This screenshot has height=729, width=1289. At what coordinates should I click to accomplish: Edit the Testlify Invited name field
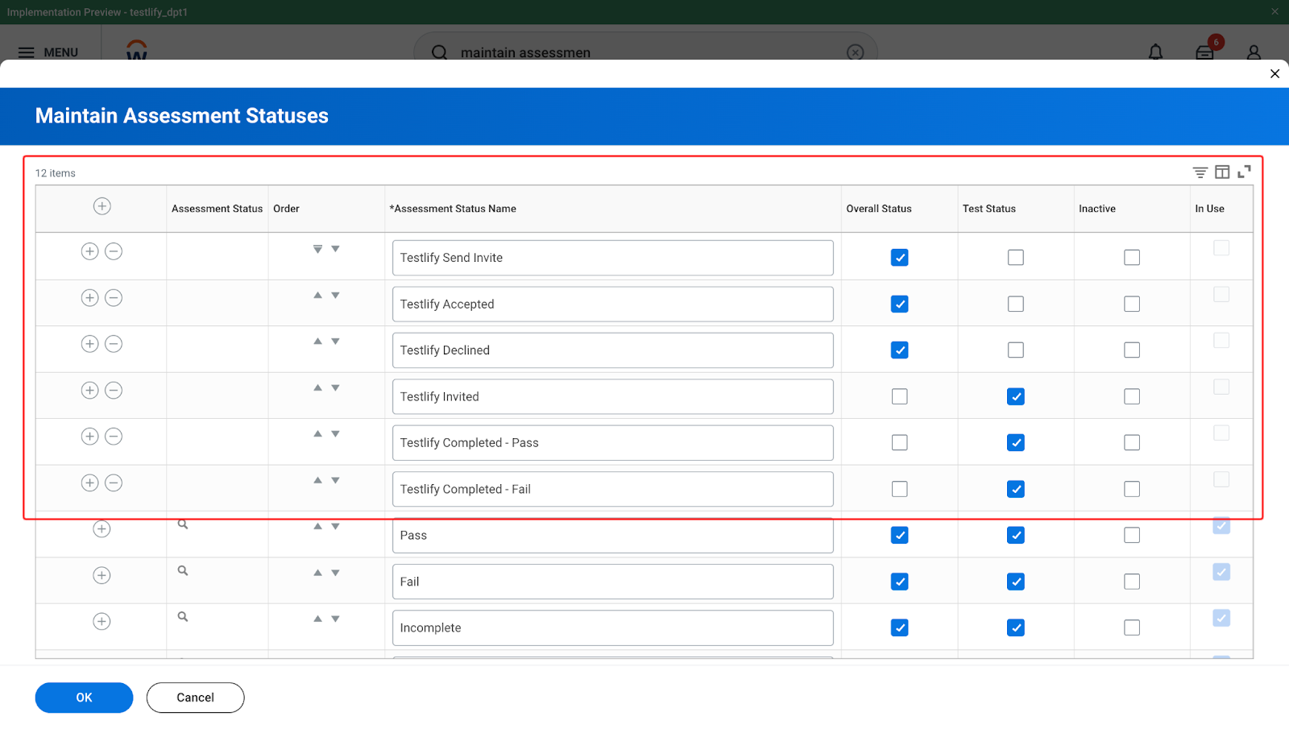click(x=612, y=397)
